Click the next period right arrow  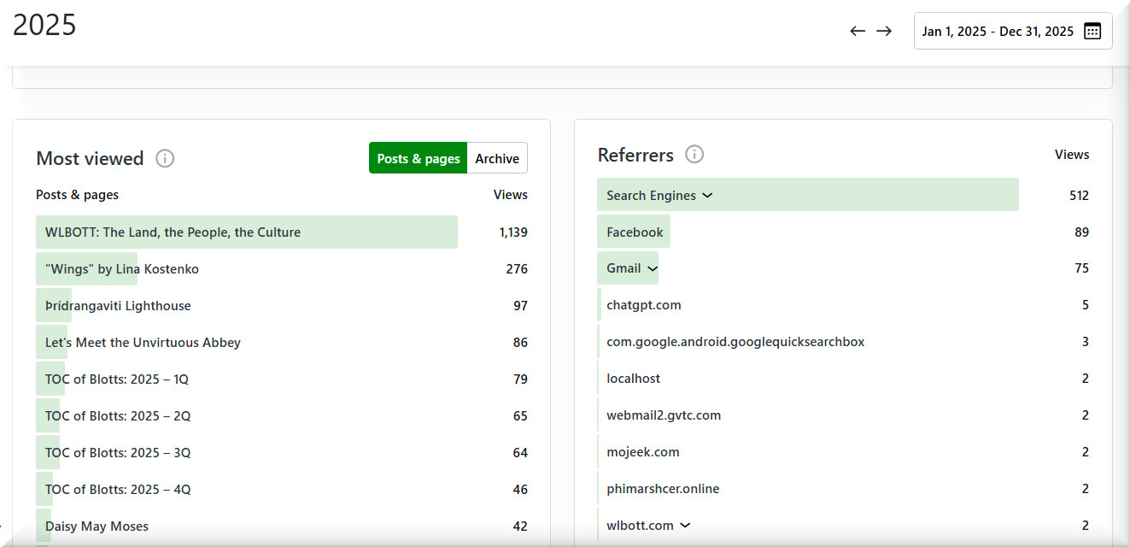(884, 32)
